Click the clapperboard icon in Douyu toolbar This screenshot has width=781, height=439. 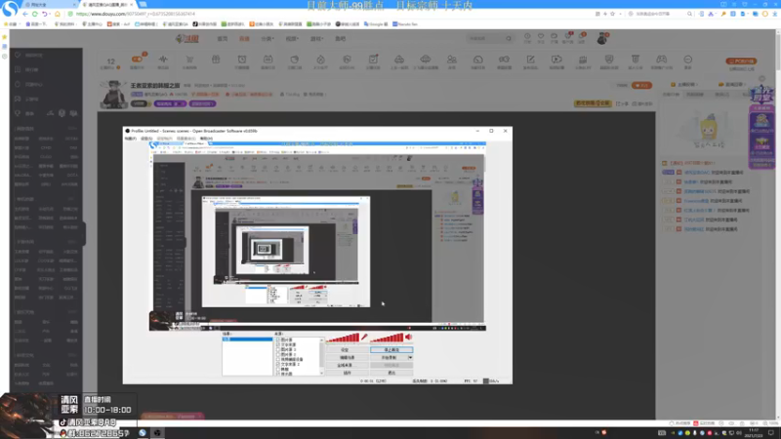(x=583, y=60)
